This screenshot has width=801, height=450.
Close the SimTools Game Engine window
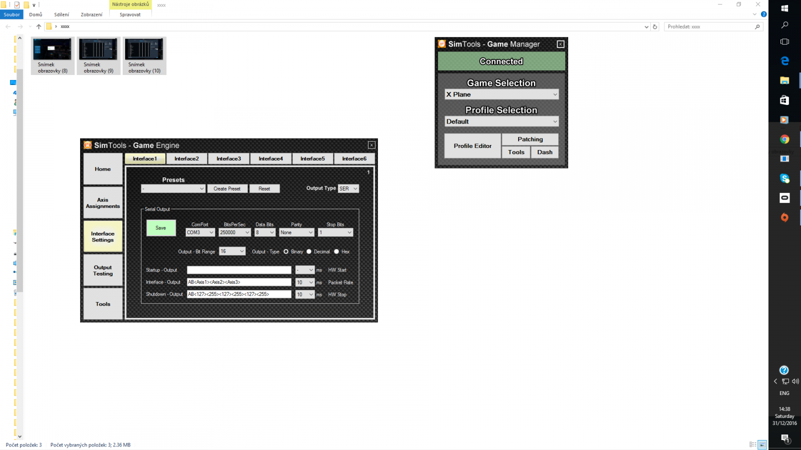tap(371, 145)
